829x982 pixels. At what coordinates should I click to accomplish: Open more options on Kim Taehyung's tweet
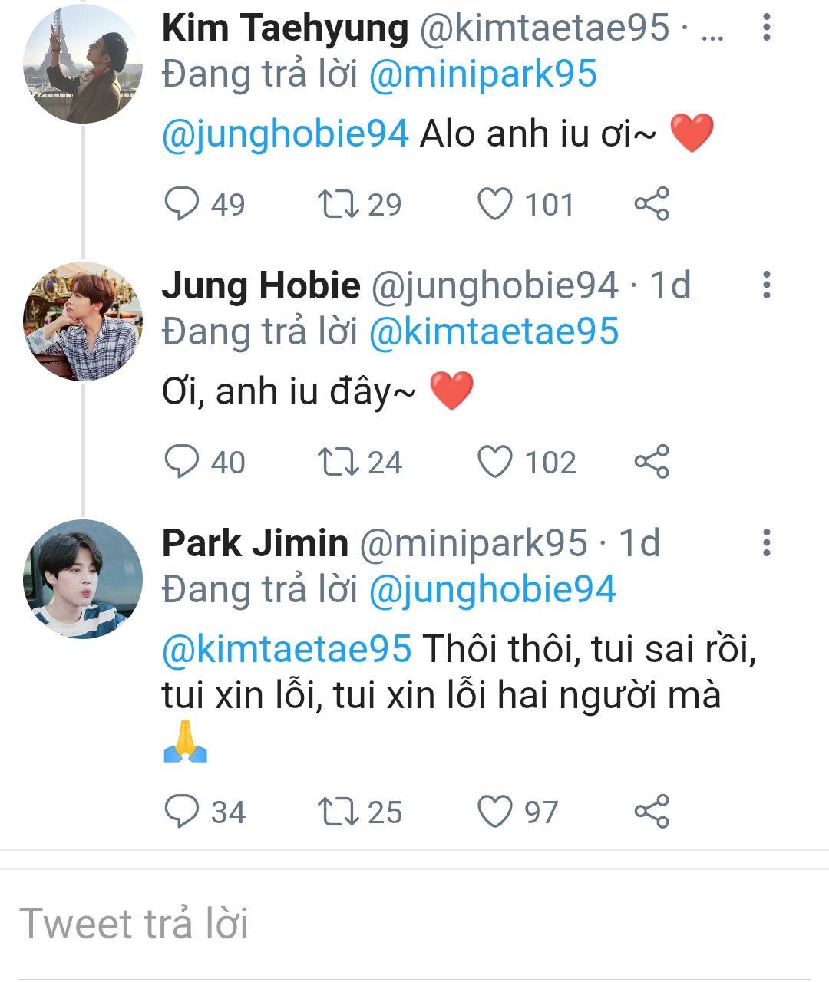coord(766,28)
